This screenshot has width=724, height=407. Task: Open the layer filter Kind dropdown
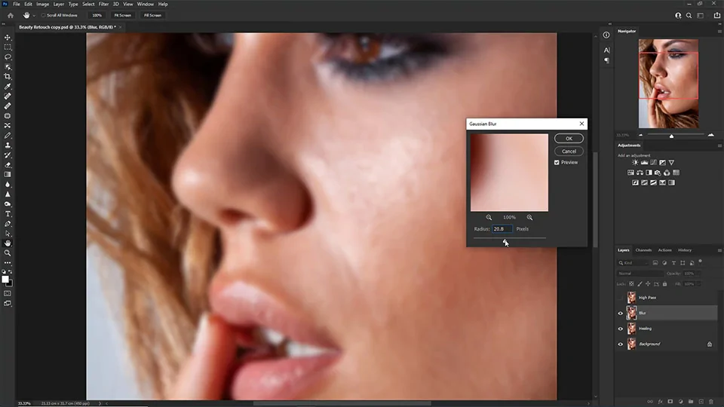coord(633,262)
